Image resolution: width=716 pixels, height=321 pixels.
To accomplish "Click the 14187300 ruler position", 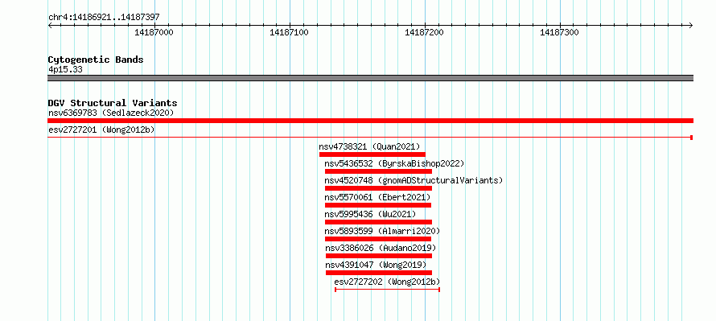I will pos(559,32).
